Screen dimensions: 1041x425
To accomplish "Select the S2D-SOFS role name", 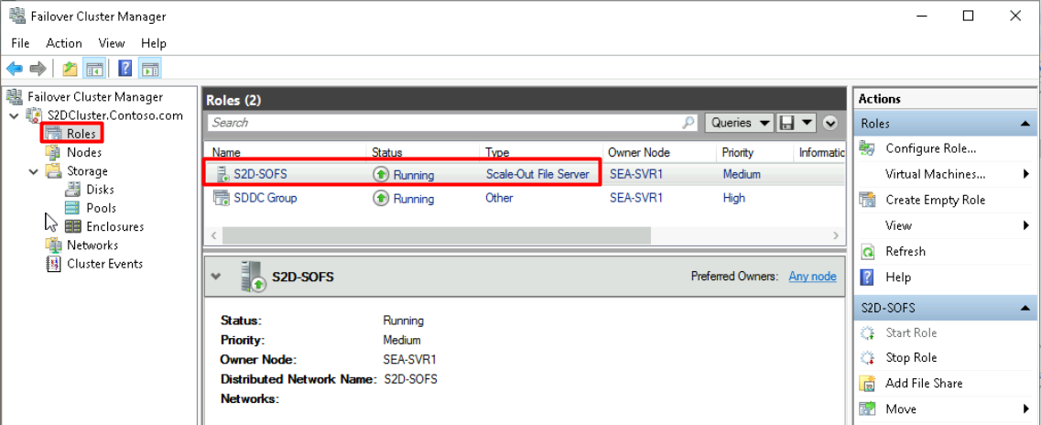I will (260, 175).
